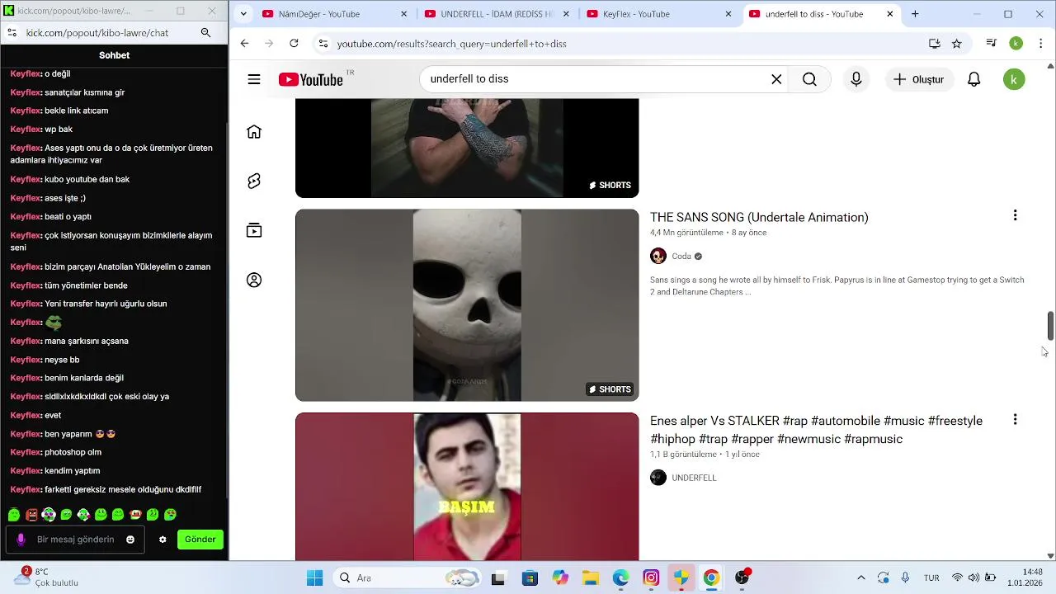The image size is (1056, 594).
Task: Click the Coda channel avatar
Action: (658, 256)
